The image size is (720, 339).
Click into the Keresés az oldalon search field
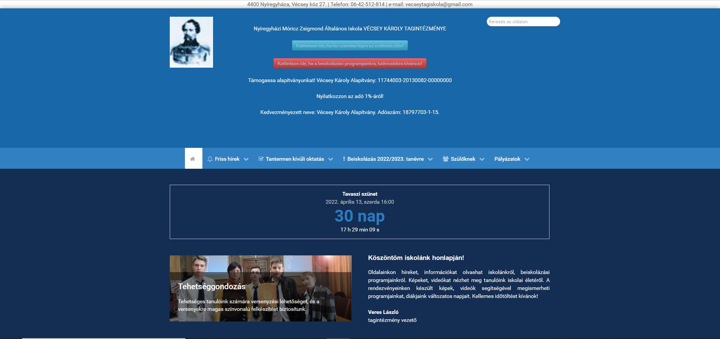pos(523,22)
